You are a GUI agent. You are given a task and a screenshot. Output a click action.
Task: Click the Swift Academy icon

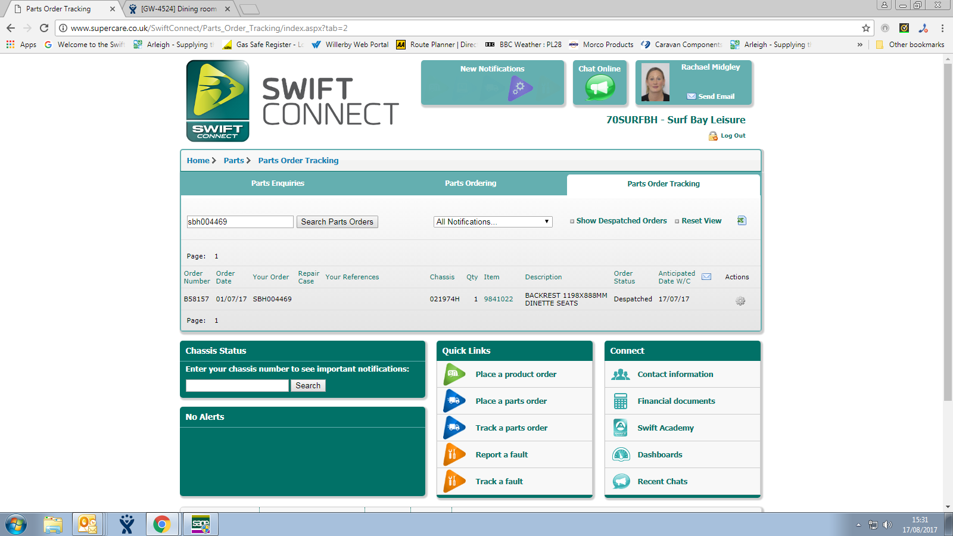tap(621, 428)
